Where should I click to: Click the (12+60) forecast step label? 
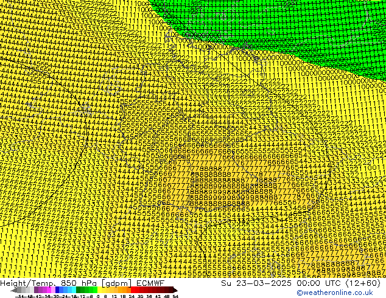click(363, 283)
